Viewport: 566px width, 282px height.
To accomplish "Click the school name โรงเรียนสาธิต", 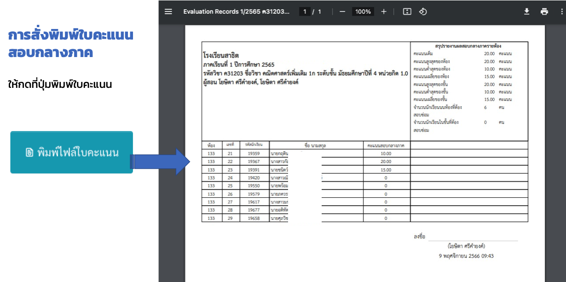I will click(221, 56).
